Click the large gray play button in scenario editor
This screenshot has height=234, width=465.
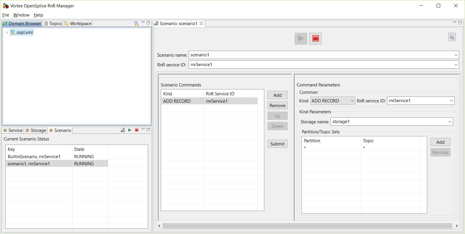[x=301, y=38]
